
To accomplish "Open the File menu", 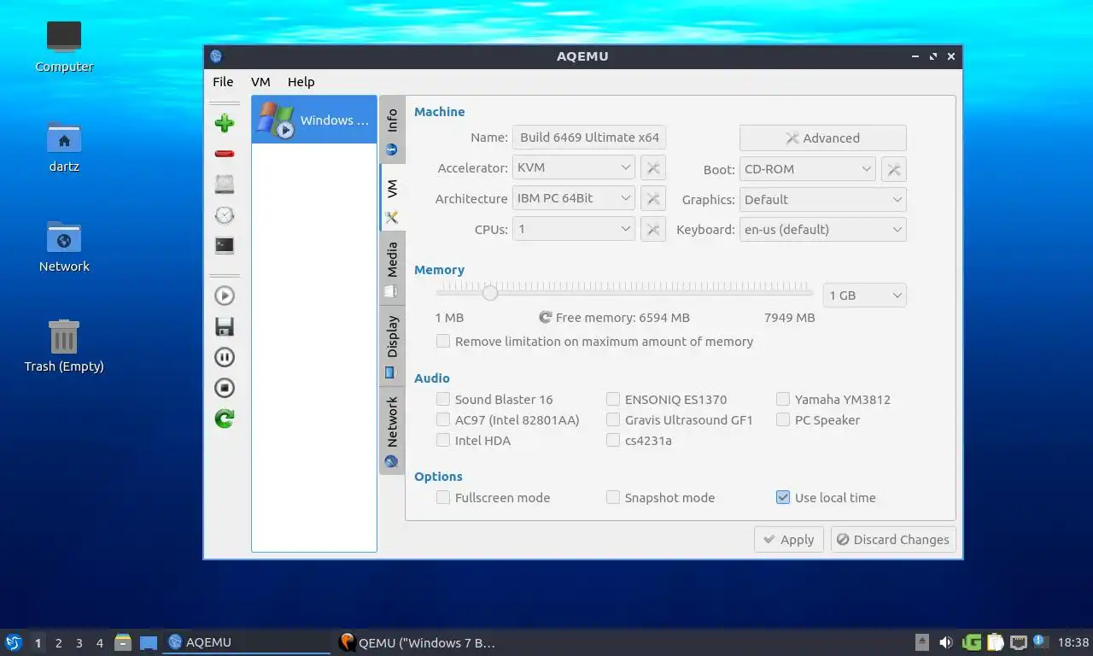I will coord(223,82).
